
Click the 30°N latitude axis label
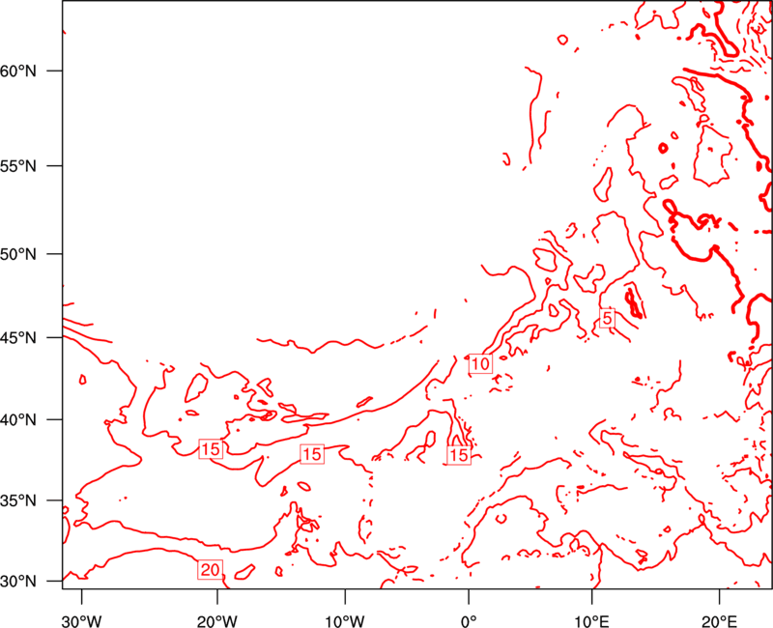coord(18,582)
